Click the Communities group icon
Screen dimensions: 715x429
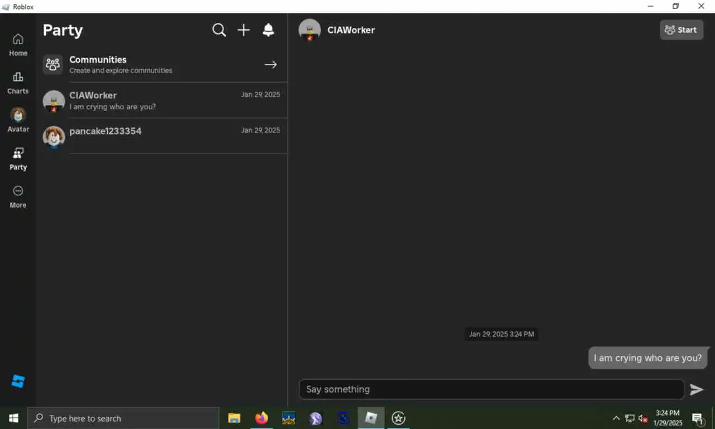click(x=53, y=64)
